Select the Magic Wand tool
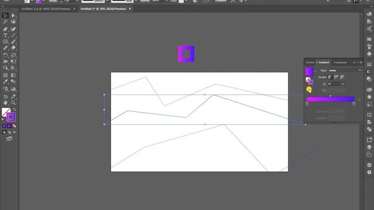Image resolution: width=374 pixels, height=210 pixels. click(x=5, y=22)
